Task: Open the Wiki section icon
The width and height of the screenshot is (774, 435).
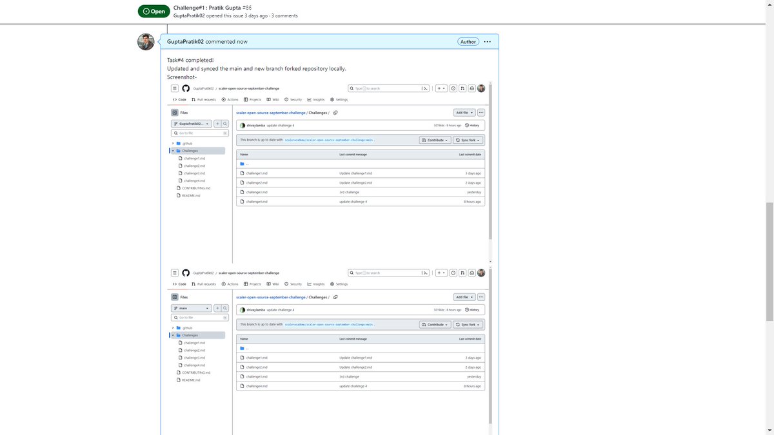Action: tap(268, 99)
